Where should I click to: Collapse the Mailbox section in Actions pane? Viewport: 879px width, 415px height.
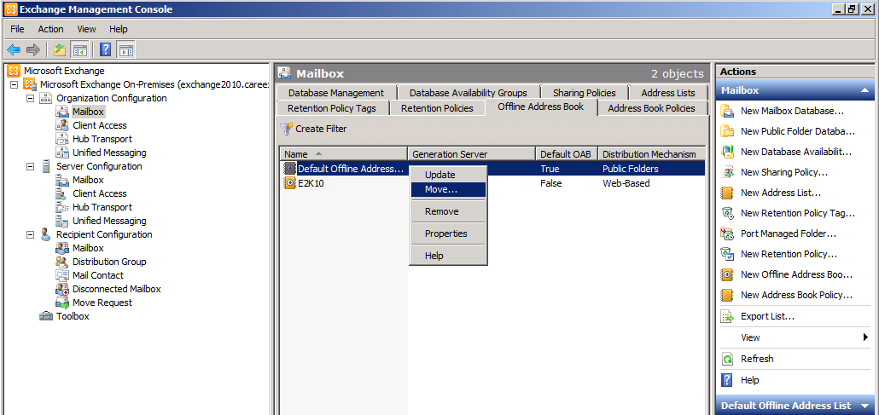coord(865,90)
